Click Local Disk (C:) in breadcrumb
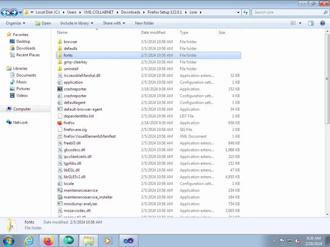 [x=48, y=12]
